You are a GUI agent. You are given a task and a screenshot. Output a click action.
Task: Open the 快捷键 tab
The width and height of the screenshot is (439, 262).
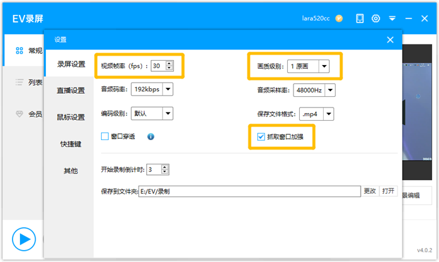coord(71,144)
